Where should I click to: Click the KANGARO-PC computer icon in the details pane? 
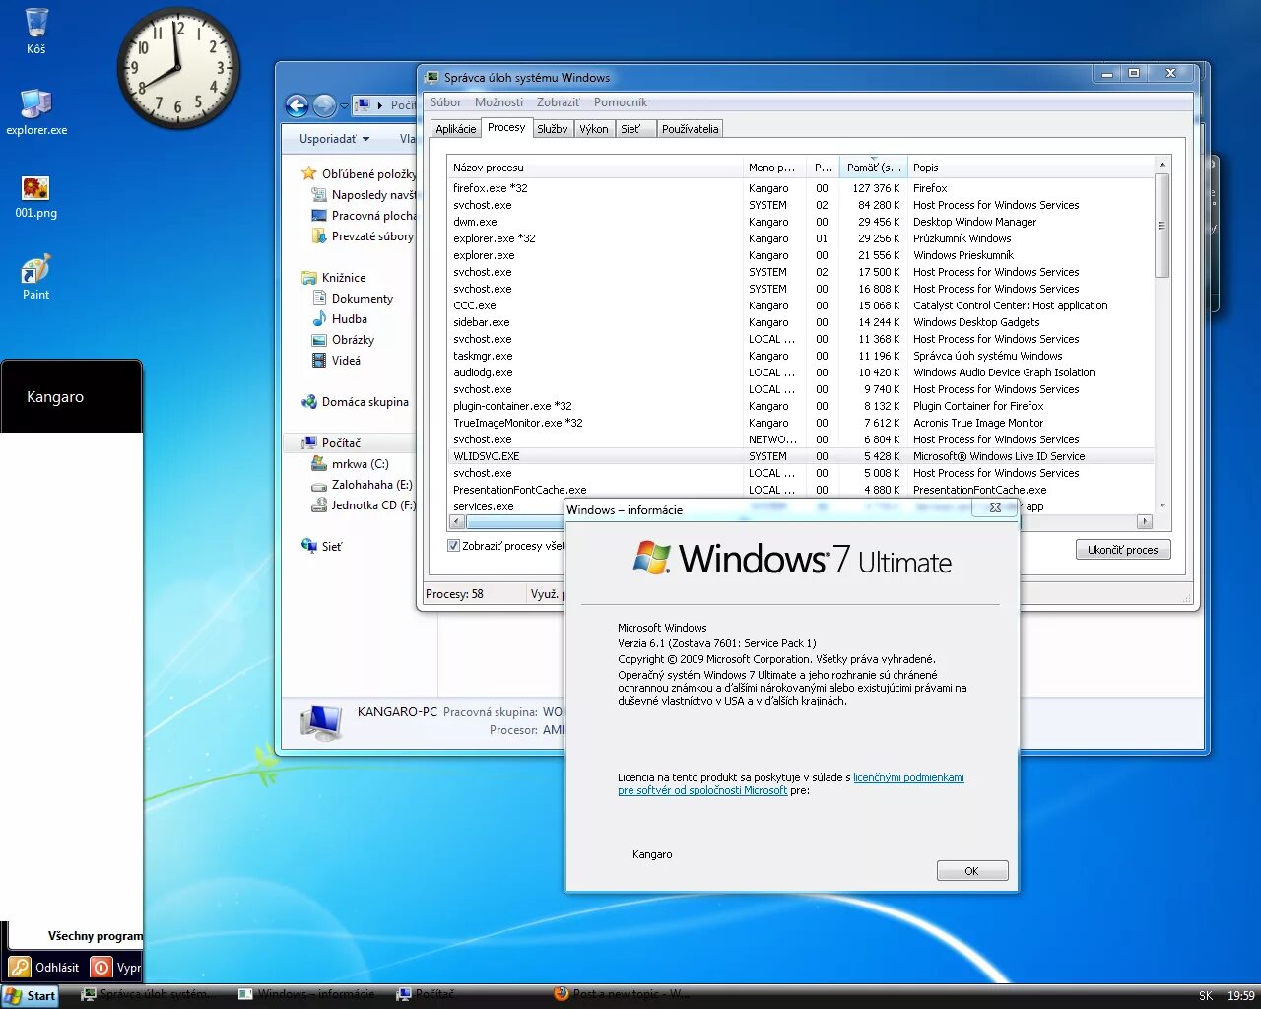(321, 723)
